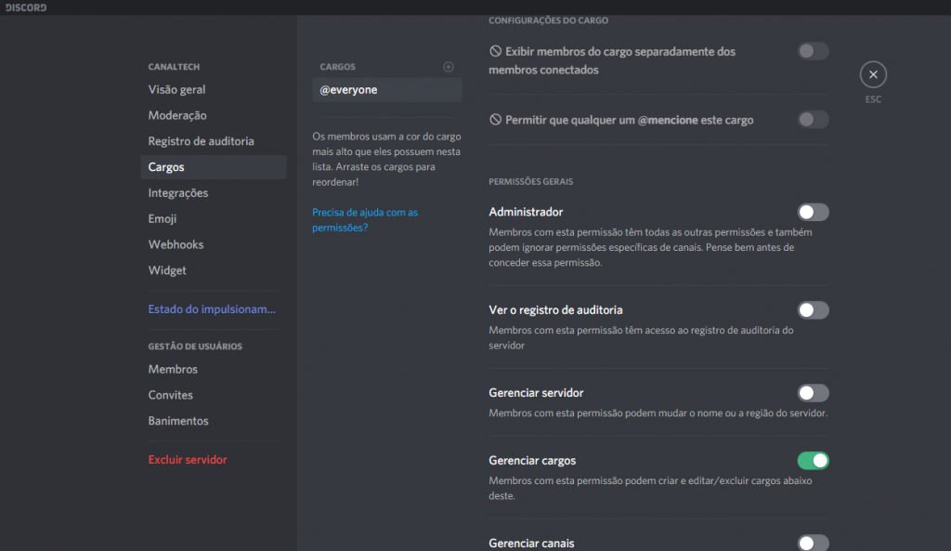Click PERMISSÕES GERAIS section heading
951x551 pixels.
point(530,181)
